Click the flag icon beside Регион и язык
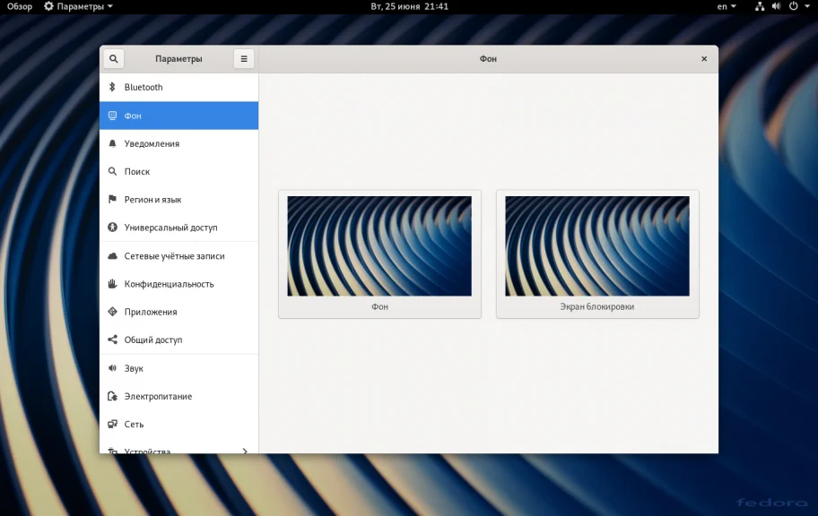The height and width of the screenshot is (516, 818). tap(112, 199)
